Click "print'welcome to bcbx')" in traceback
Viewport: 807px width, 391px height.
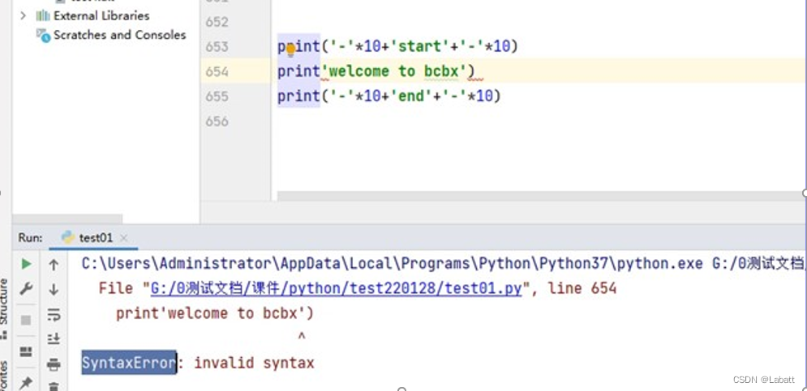coord(215,313)
